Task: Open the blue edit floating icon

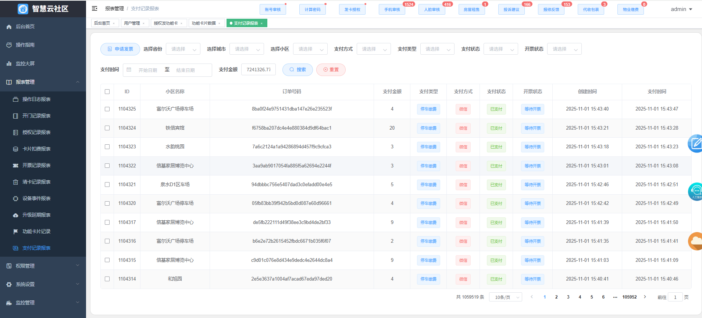Action: point(696,144)
